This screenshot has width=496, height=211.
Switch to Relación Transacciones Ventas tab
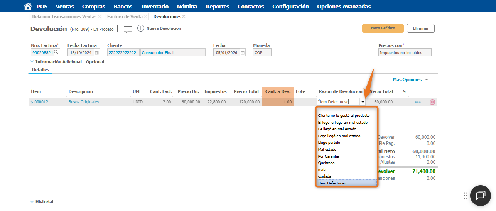tap(64, 17)
